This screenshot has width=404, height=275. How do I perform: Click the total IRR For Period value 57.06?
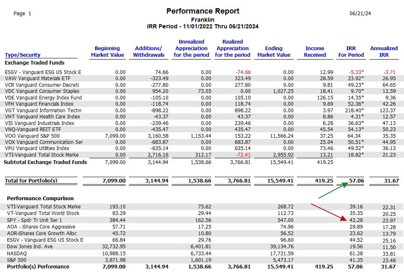[x=357, y=180]
